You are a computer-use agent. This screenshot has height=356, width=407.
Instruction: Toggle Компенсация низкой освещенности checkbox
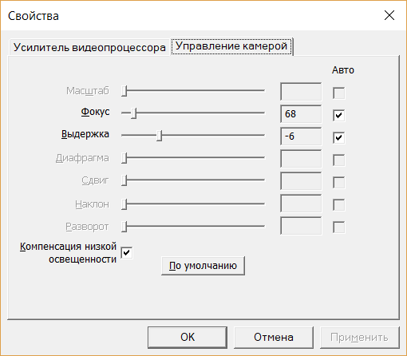point(127,252)
